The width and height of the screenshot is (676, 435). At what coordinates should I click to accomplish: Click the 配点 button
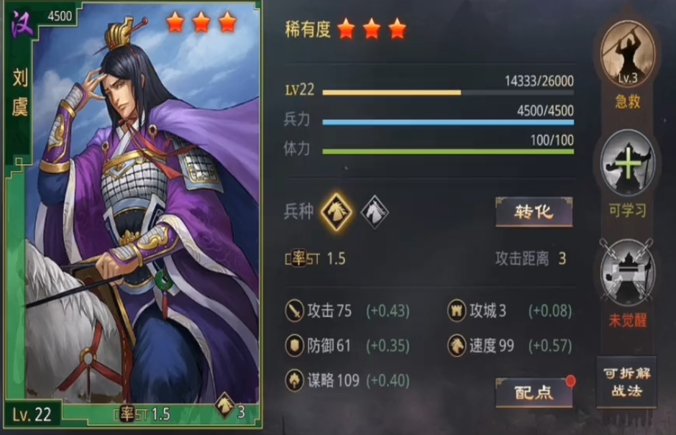pyautogui.click(x=534, y=393)
